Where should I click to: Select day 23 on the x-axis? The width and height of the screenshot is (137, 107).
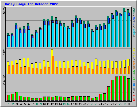pyautogui.click(x=96, y=104)
